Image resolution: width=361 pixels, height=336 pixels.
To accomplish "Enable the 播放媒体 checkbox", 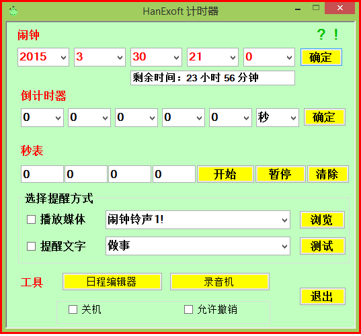I will (32, 219).
